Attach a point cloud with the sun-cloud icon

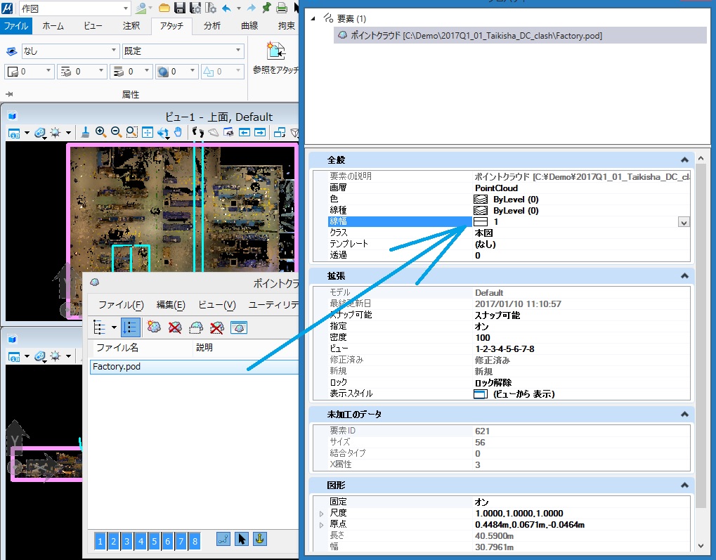pos(154,327)
